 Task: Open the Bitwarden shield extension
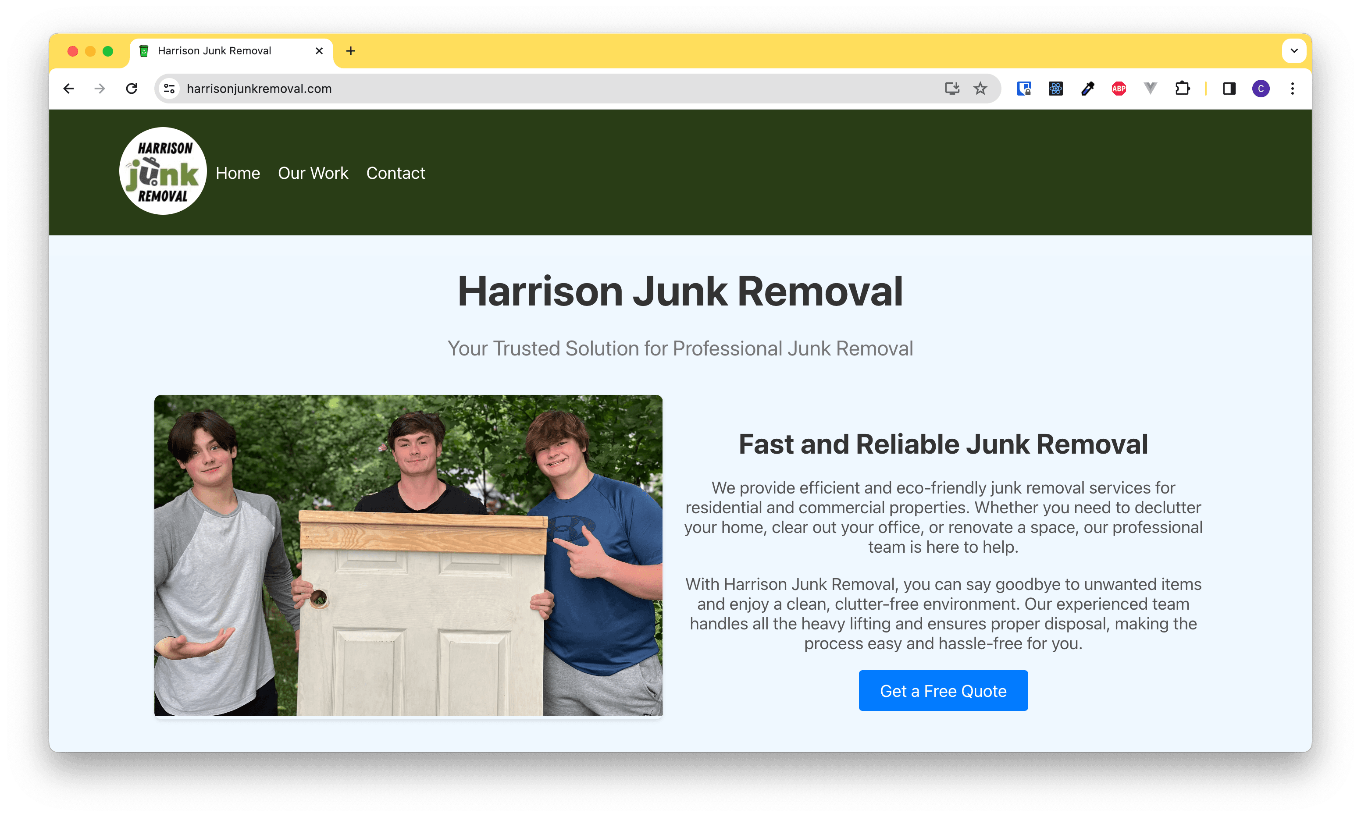pyautogui.click(x=1024, y=89)
